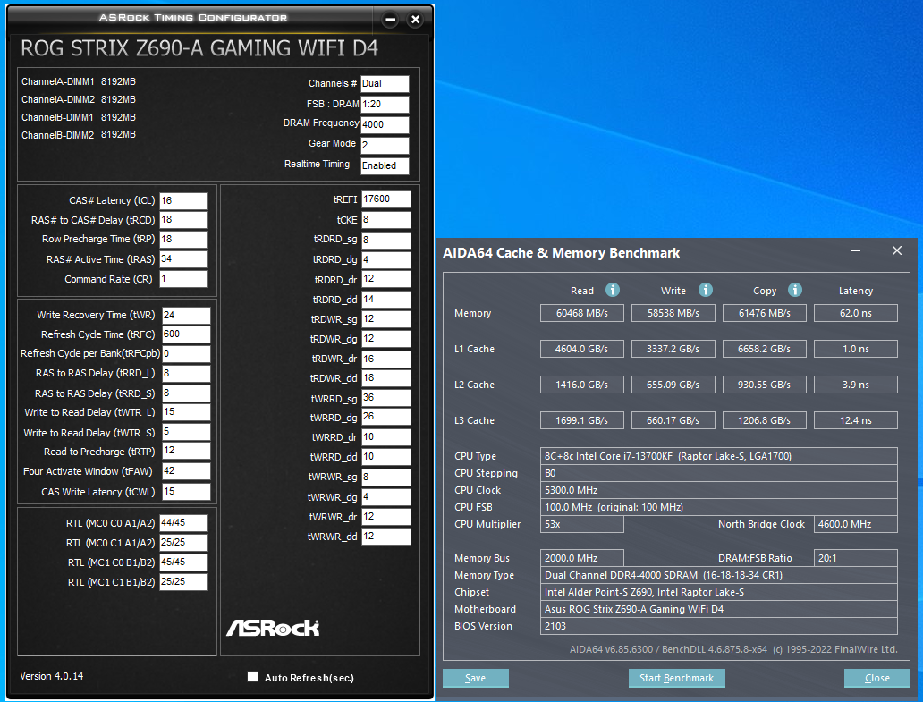Click the tWTR_L value field
This screenshot has height=702, width=923.
point(186,412)
